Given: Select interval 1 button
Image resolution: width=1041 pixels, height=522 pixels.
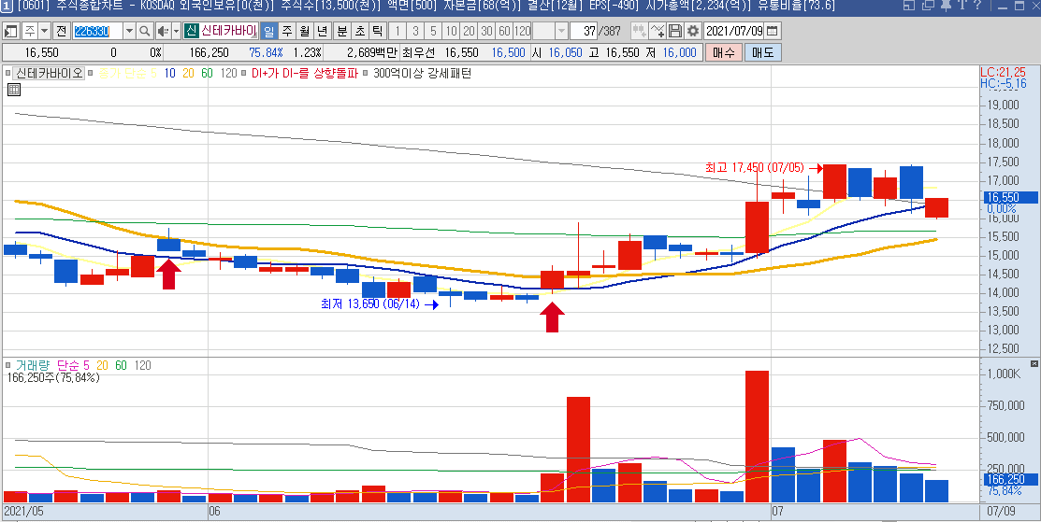Looking at the screenshot, I should pyautogui.click(x=398, y=31).
